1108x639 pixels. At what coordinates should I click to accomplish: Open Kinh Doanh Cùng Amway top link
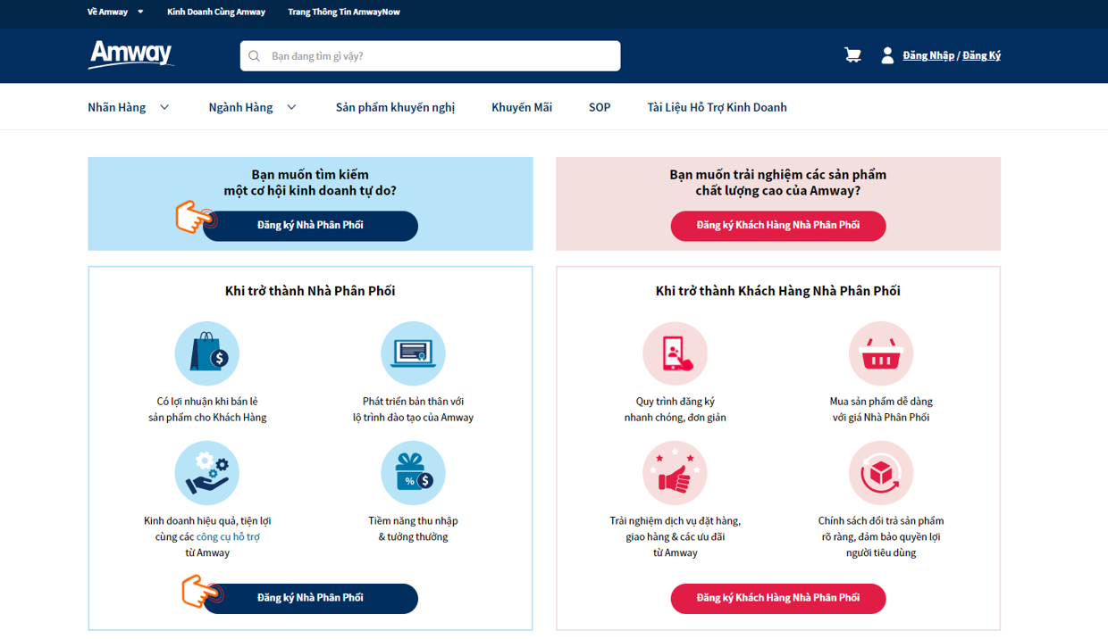[216, 12]
